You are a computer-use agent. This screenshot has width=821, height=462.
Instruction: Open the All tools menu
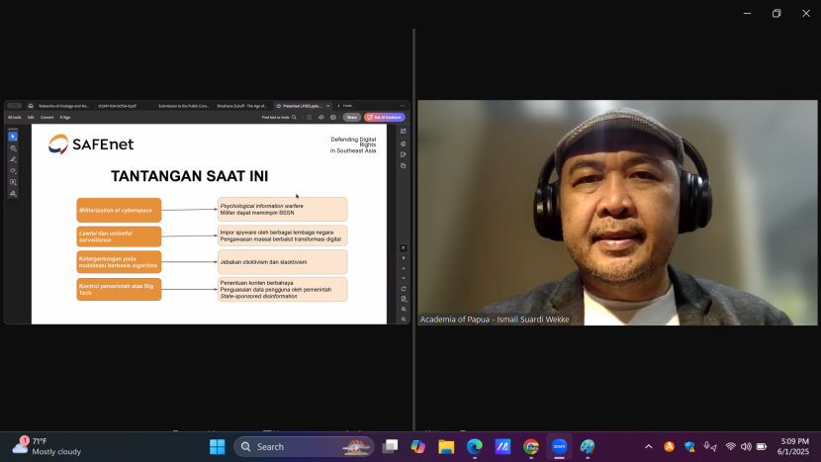coord(15,117)
